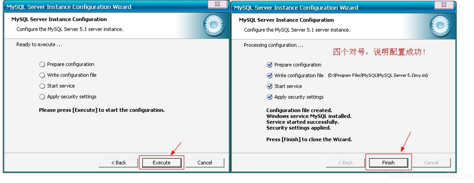Viewport: 474px width, 183px height.
Task: Click 'Service started successfully.' status line
Action: click(x=302, y=122)
